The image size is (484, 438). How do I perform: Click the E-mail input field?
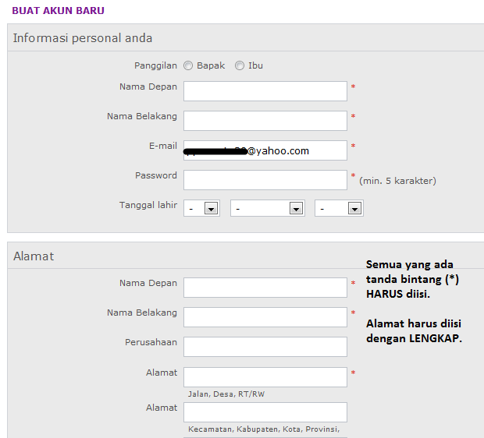tap(265, 150)
